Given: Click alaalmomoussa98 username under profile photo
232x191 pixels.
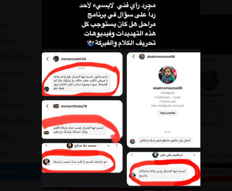Looking at the screenshot, I should click(x=167, y=88).
